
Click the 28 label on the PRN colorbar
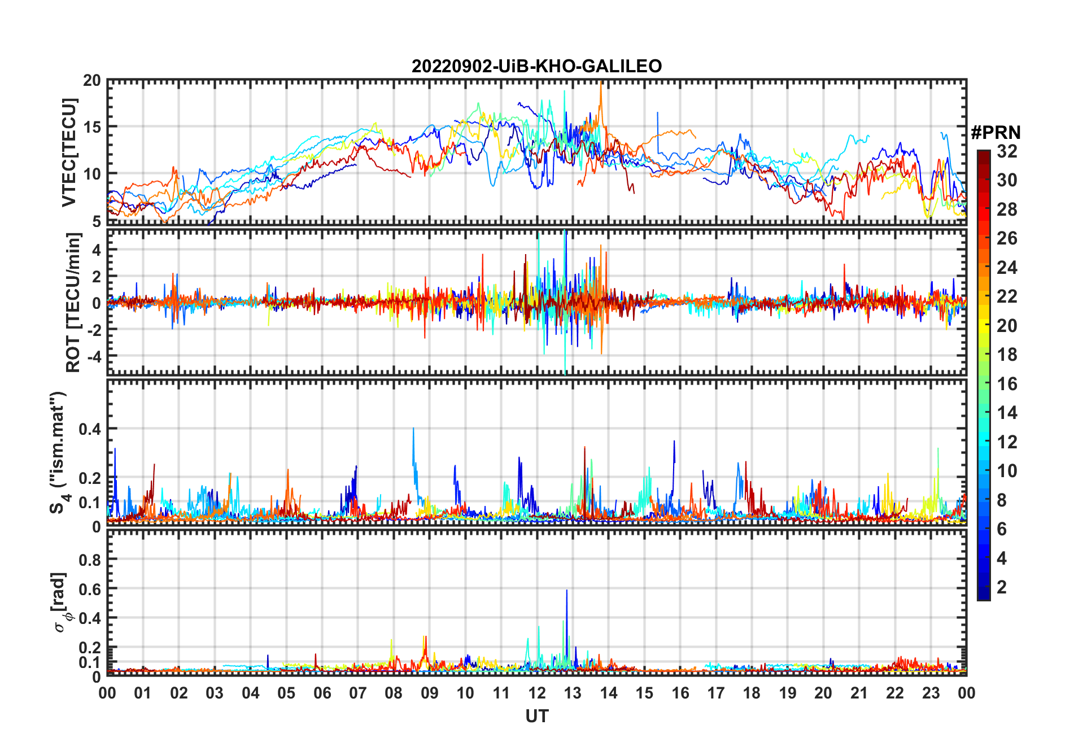coord(1007,209)
